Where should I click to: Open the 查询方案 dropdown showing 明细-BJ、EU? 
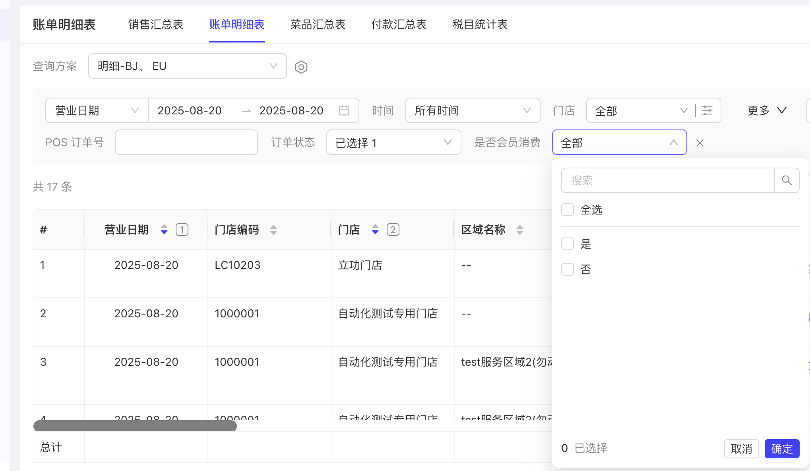(x=187, y=66)
